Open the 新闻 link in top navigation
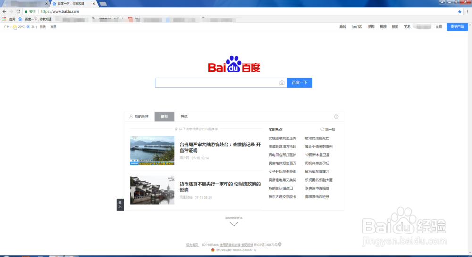The height and width of the screenshot is (257, 472). 343,27
